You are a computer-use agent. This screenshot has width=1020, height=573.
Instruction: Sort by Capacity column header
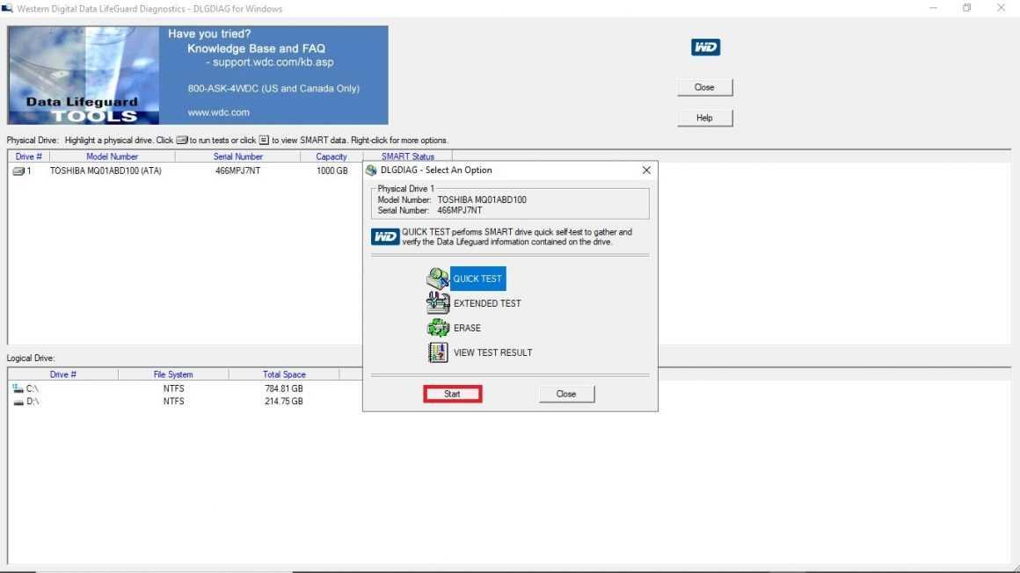click(x=331, y=156)
